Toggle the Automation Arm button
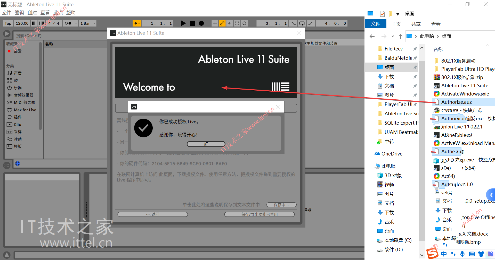The height and width of the screenshot is (260, 495). pos(222,23)
